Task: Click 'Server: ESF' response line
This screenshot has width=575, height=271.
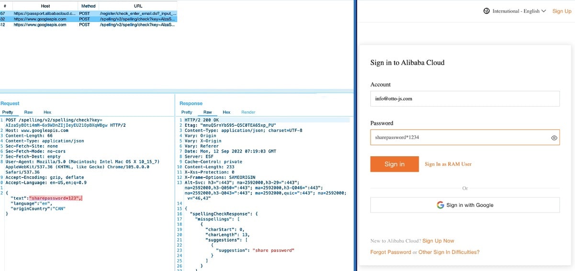Action: coord(200,156)
